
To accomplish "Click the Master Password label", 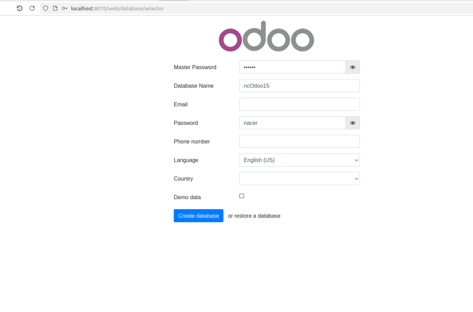I will (x=195, y=67).
